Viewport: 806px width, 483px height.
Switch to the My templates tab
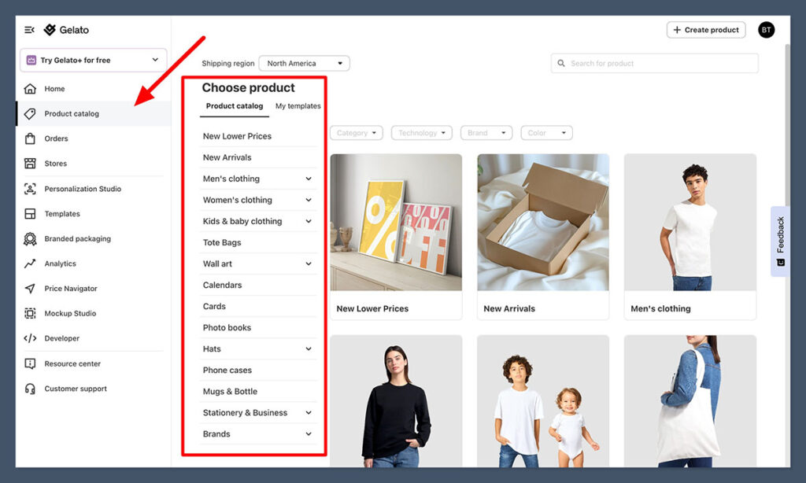click(x=298, y=106)
